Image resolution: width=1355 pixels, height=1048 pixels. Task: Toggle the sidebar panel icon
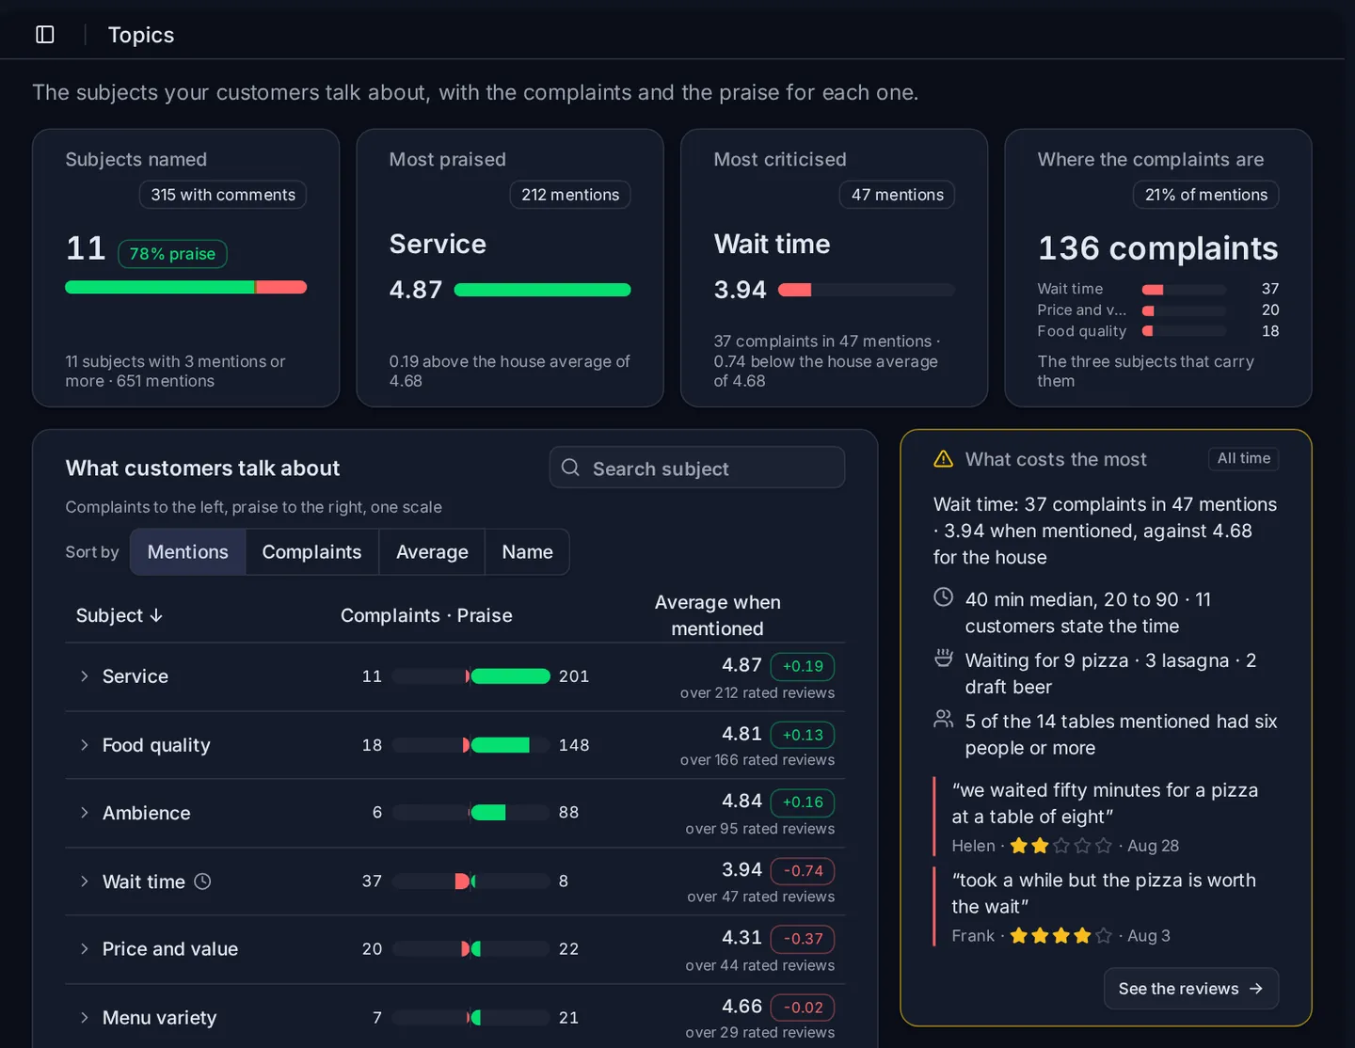pos(45,35)
